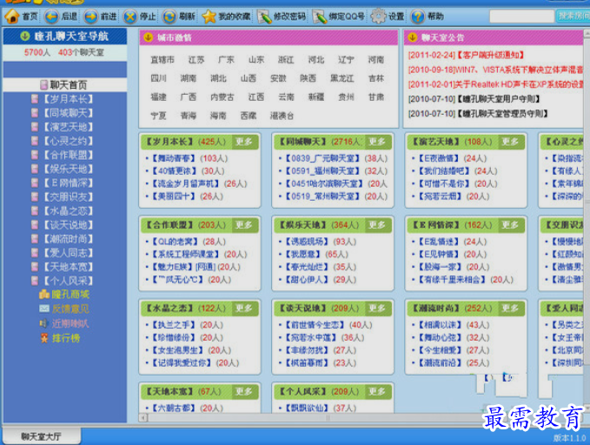Collapse the 城市激情 panel arrow icon

pyautogui.click(x=148, y=37)
